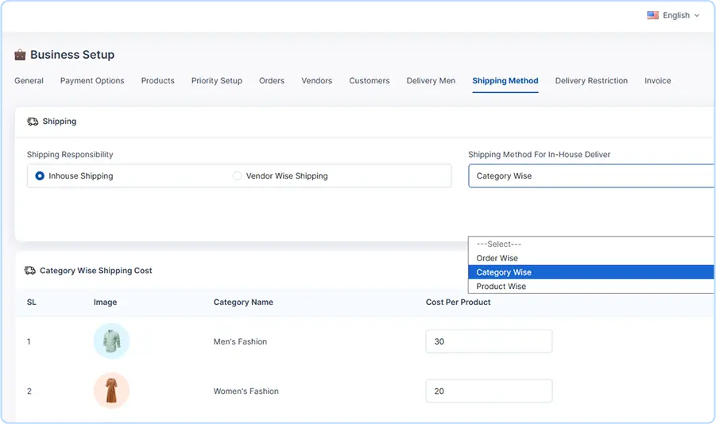Click the SL column header
The height and width of the screenshot is (424, 716).
[x=32, y=303]
